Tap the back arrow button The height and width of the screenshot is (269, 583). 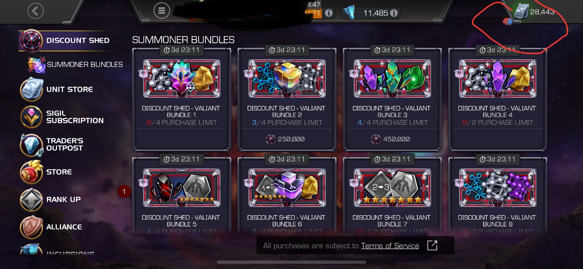tap(35, 11)
